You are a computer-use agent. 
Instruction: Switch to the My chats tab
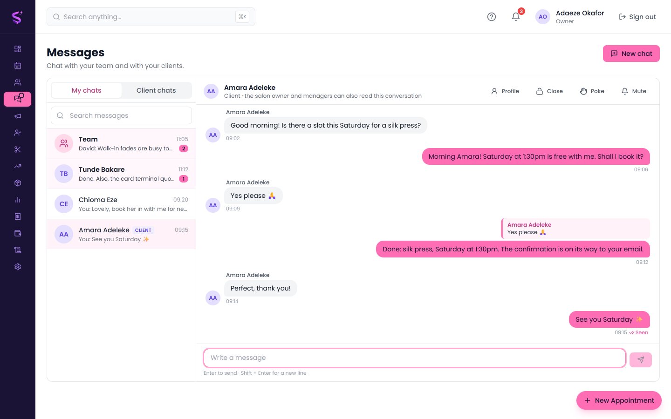pyautogui.click(x=87, y=90)
